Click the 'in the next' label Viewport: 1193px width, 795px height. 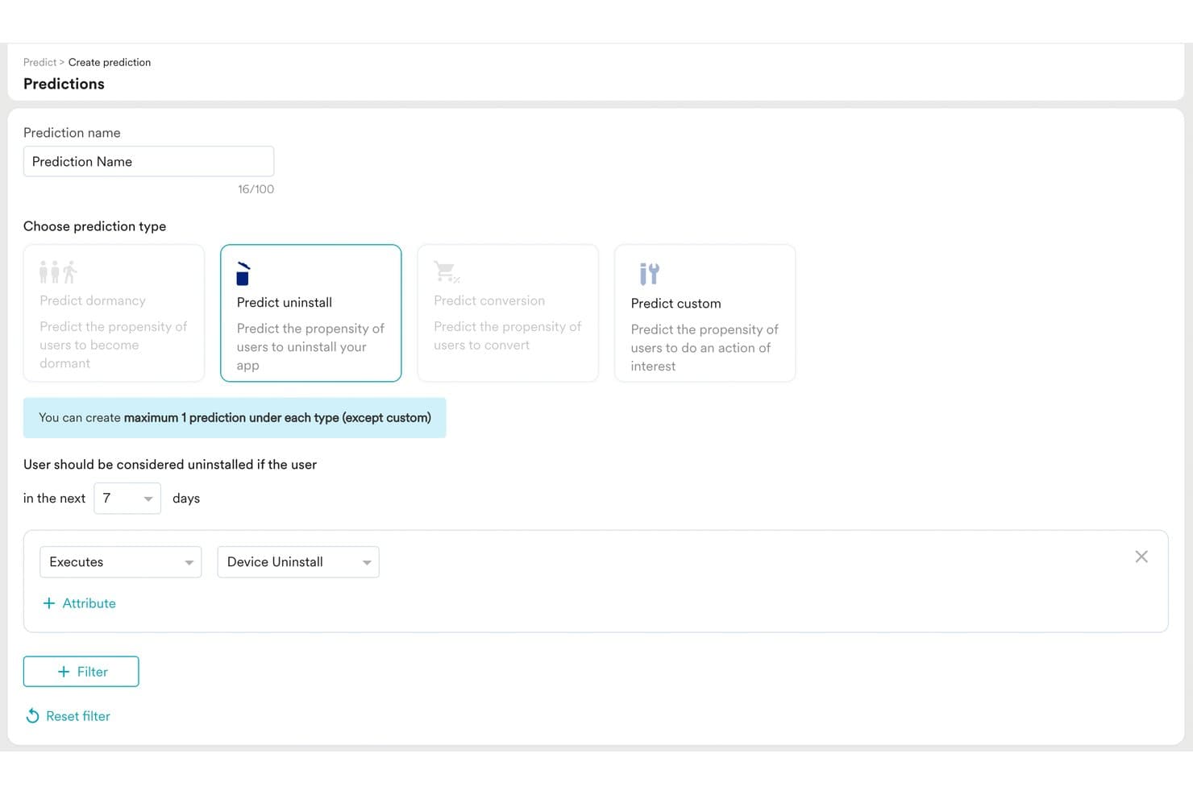point(54,499)
